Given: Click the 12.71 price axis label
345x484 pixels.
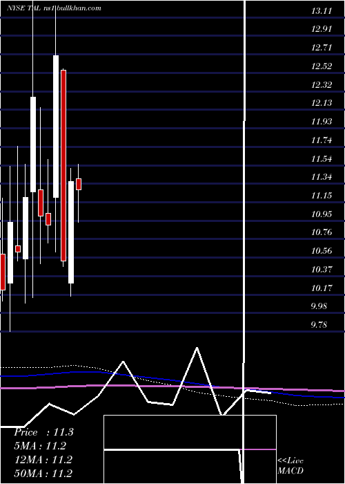Looking at the screenshot, I should (322, 48).
